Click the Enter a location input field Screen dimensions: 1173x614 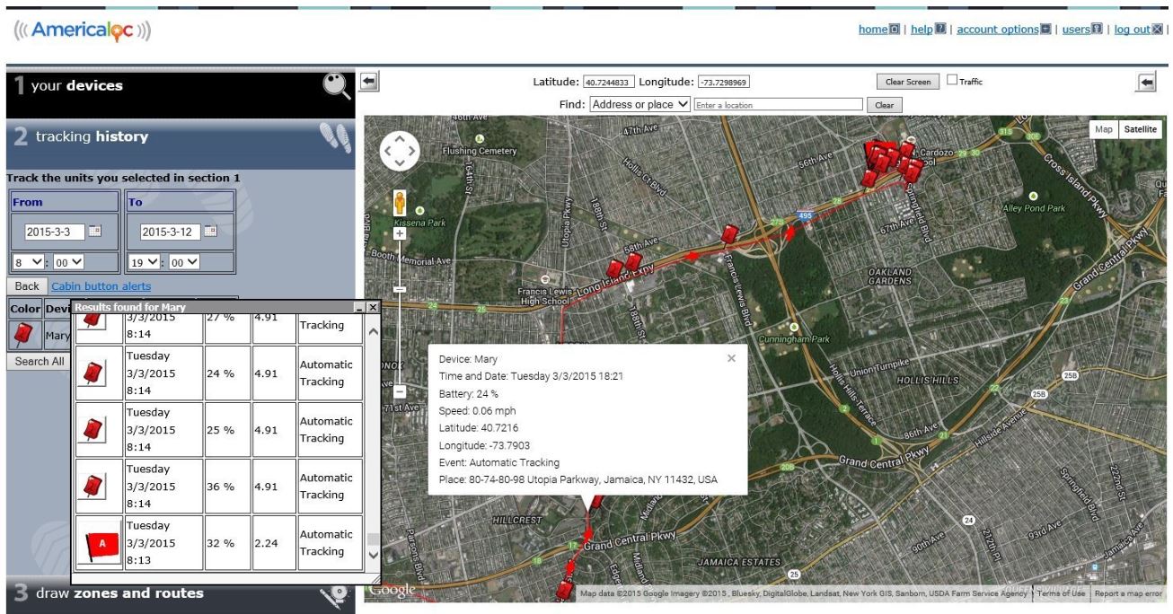(778, 105)
